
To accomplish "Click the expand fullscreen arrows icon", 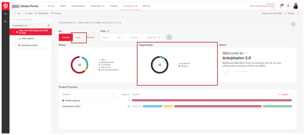I will pyautogui.click(x=298, y=14).
